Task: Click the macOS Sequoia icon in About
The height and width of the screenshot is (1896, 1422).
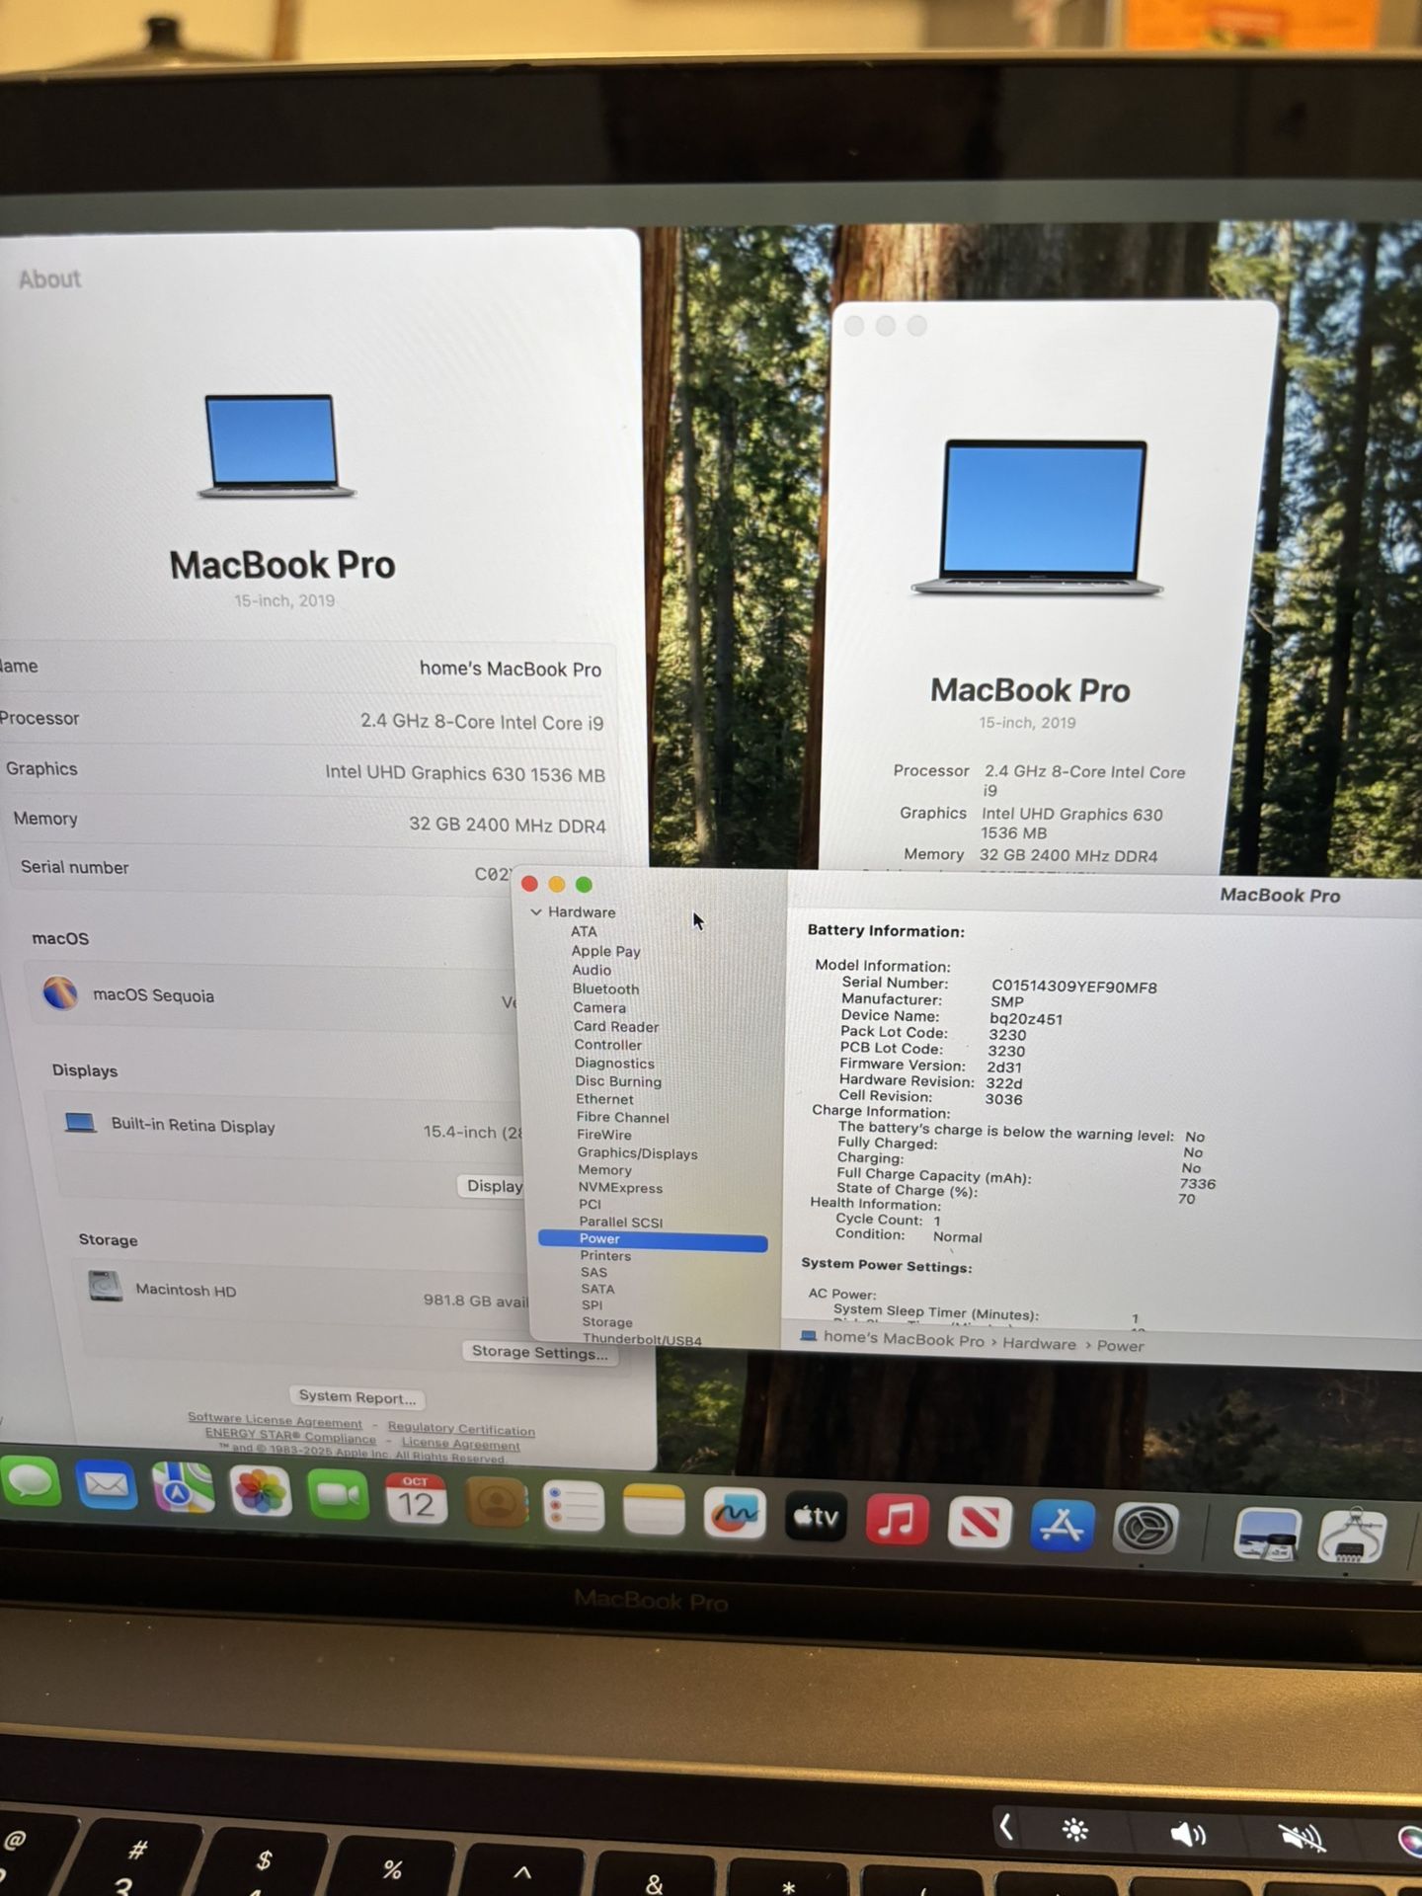Action: coord(60,992)
